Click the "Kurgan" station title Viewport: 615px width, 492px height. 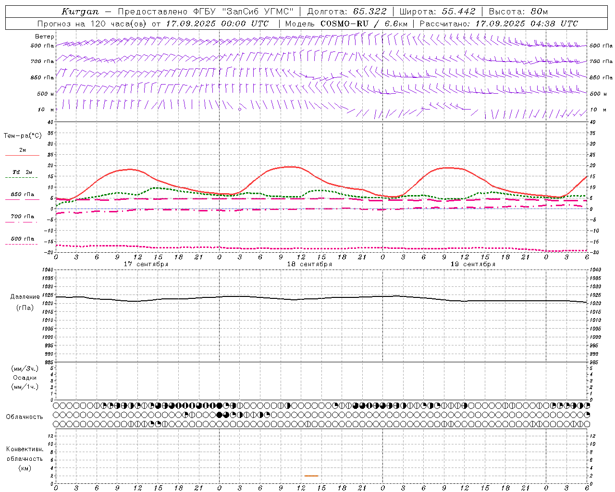(x=80, y=12)
